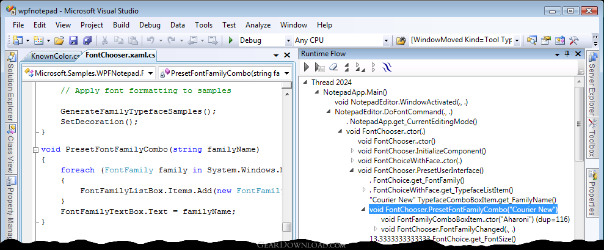Click the eraser clear icon in Runtime Flow
Screen dimensions: 604x250
point(333,67)
